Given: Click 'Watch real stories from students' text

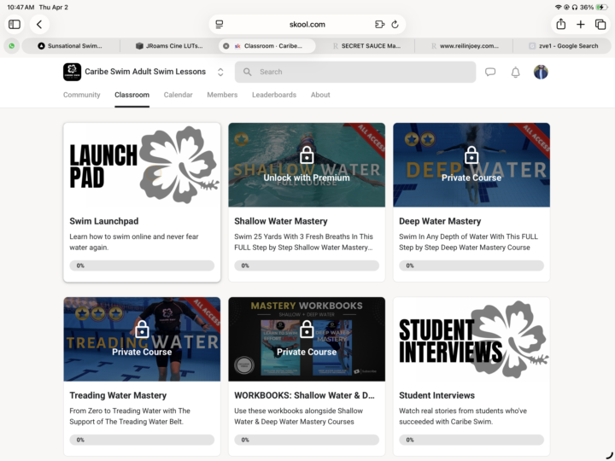Looking at the screenshot, I should [463, 416].
